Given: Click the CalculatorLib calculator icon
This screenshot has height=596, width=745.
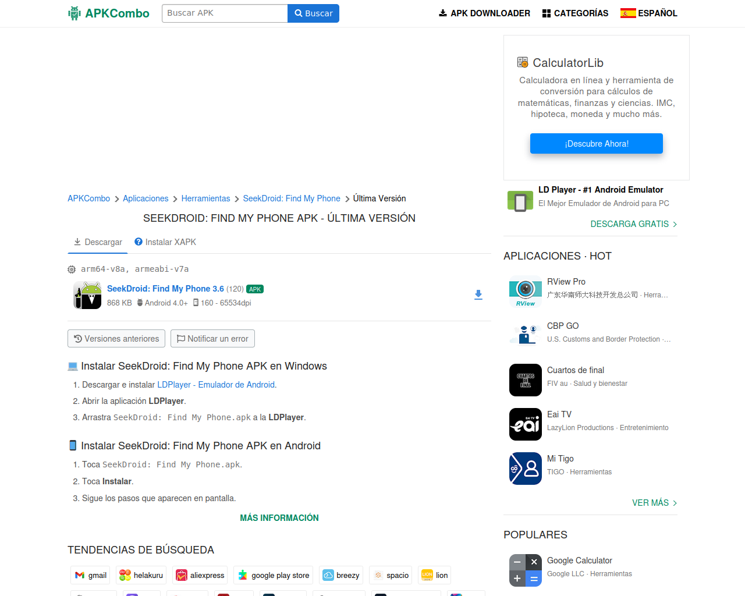Looking at the screenshot, I should [523, 62].
